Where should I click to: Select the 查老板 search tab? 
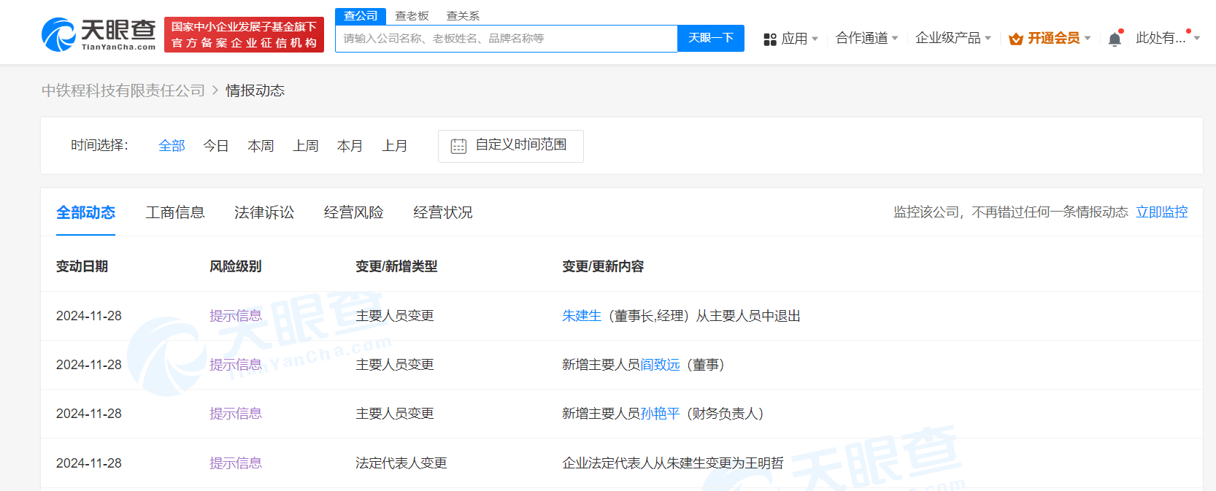412,16
